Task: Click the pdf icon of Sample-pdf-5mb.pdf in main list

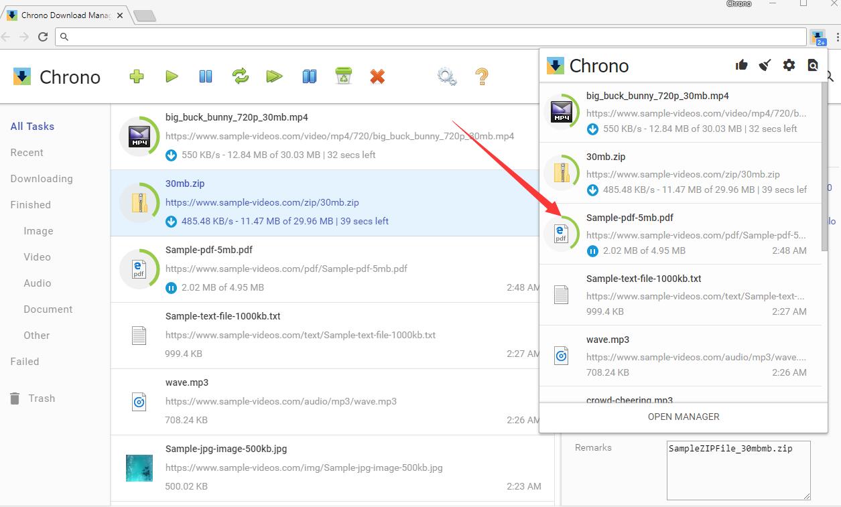Action: 139,269
